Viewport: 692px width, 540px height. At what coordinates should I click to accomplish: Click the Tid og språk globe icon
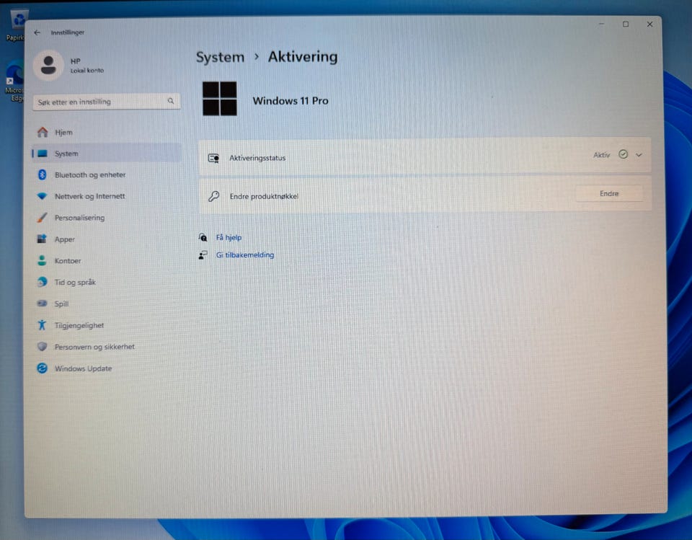(x=42, y=282)
